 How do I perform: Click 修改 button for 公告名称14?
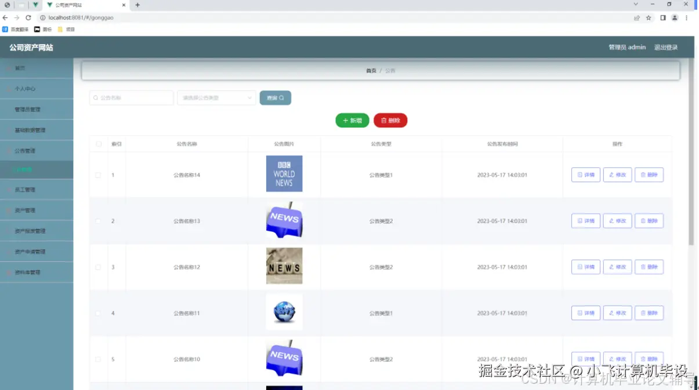pyautogui.click(x=617, y=174)
